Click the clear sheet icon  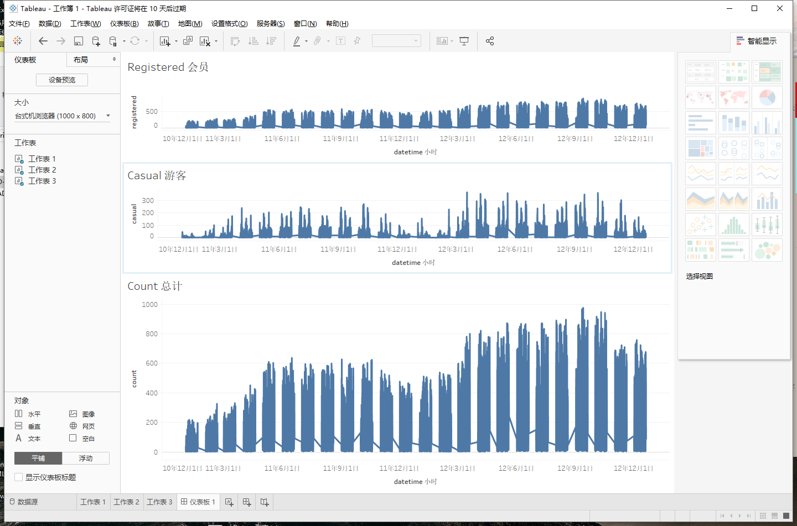(205, 41)
